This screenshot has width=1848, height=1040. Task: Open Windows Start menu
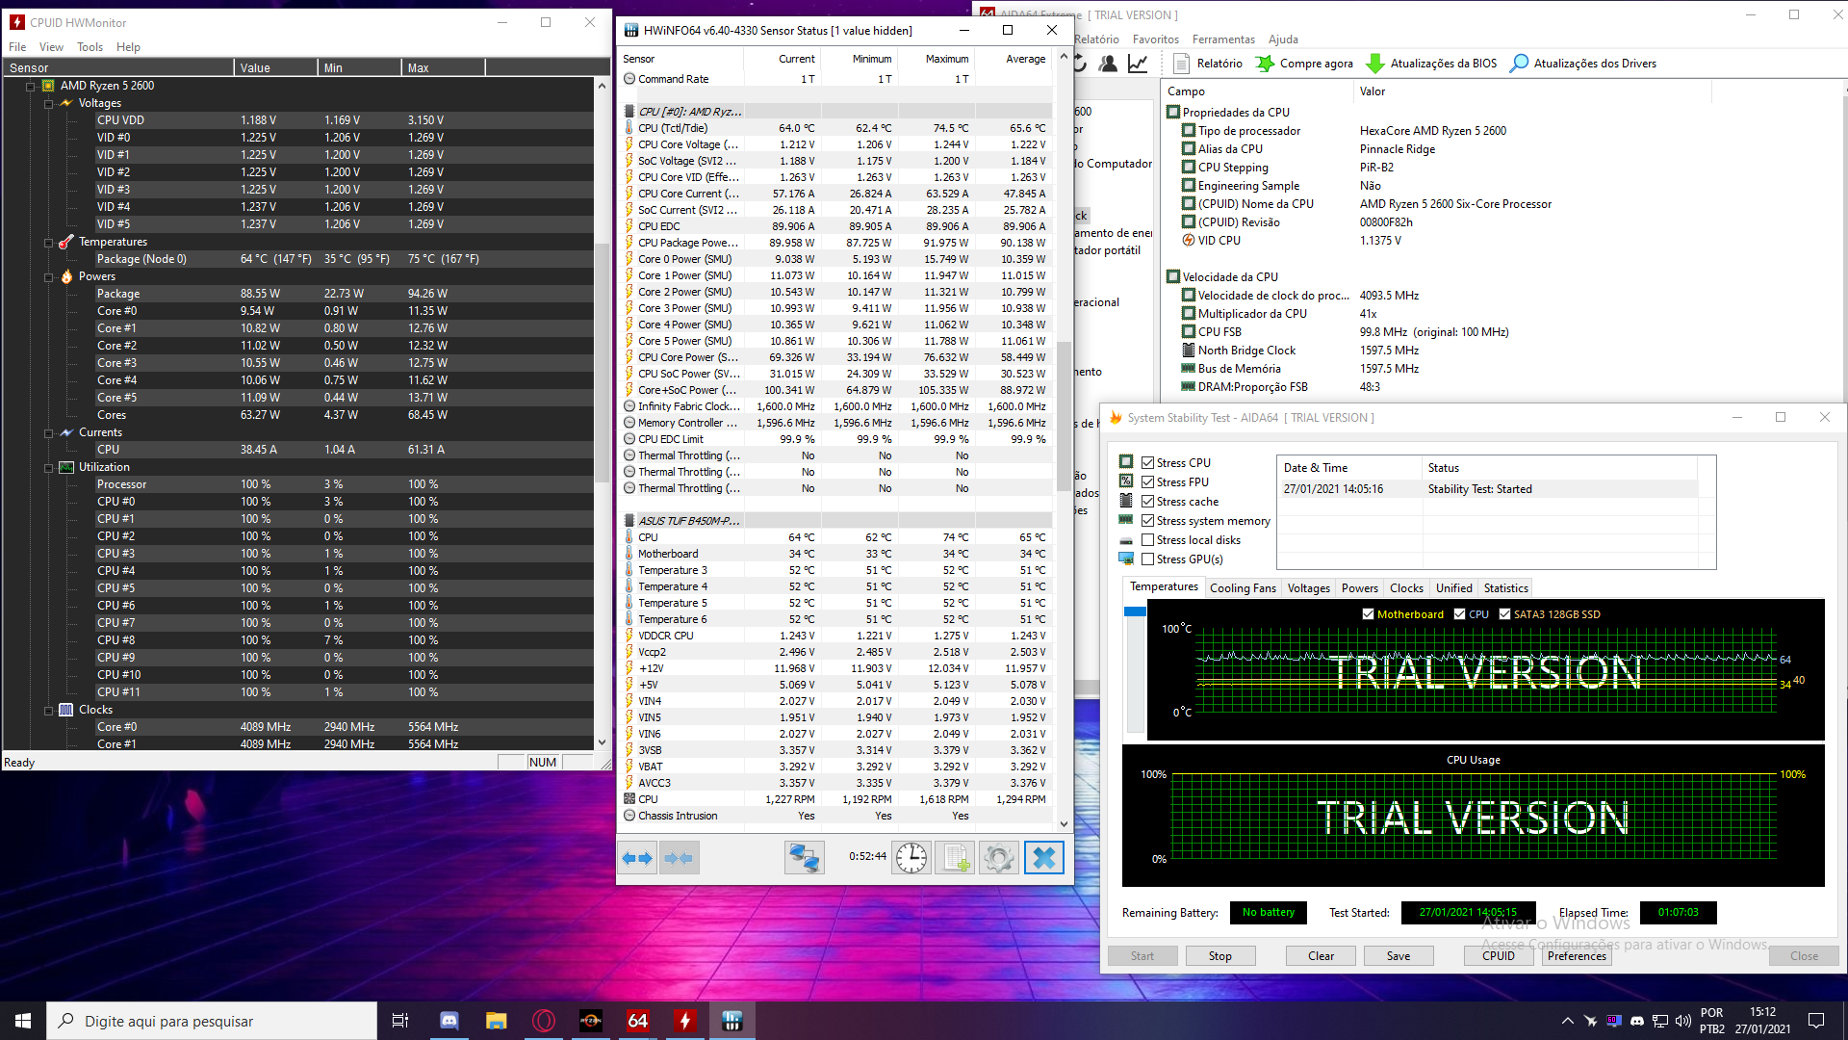pyautogui.click(x=23, y=1021)
